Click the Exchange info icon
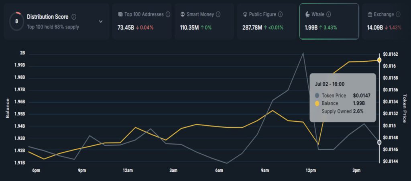This screenshot has width=411, height=181. point(398,14)
